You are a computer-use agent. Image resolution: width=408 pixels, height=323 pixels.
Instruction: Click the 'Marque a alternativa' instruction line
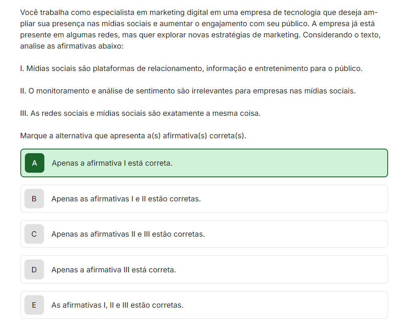[133, 136]
